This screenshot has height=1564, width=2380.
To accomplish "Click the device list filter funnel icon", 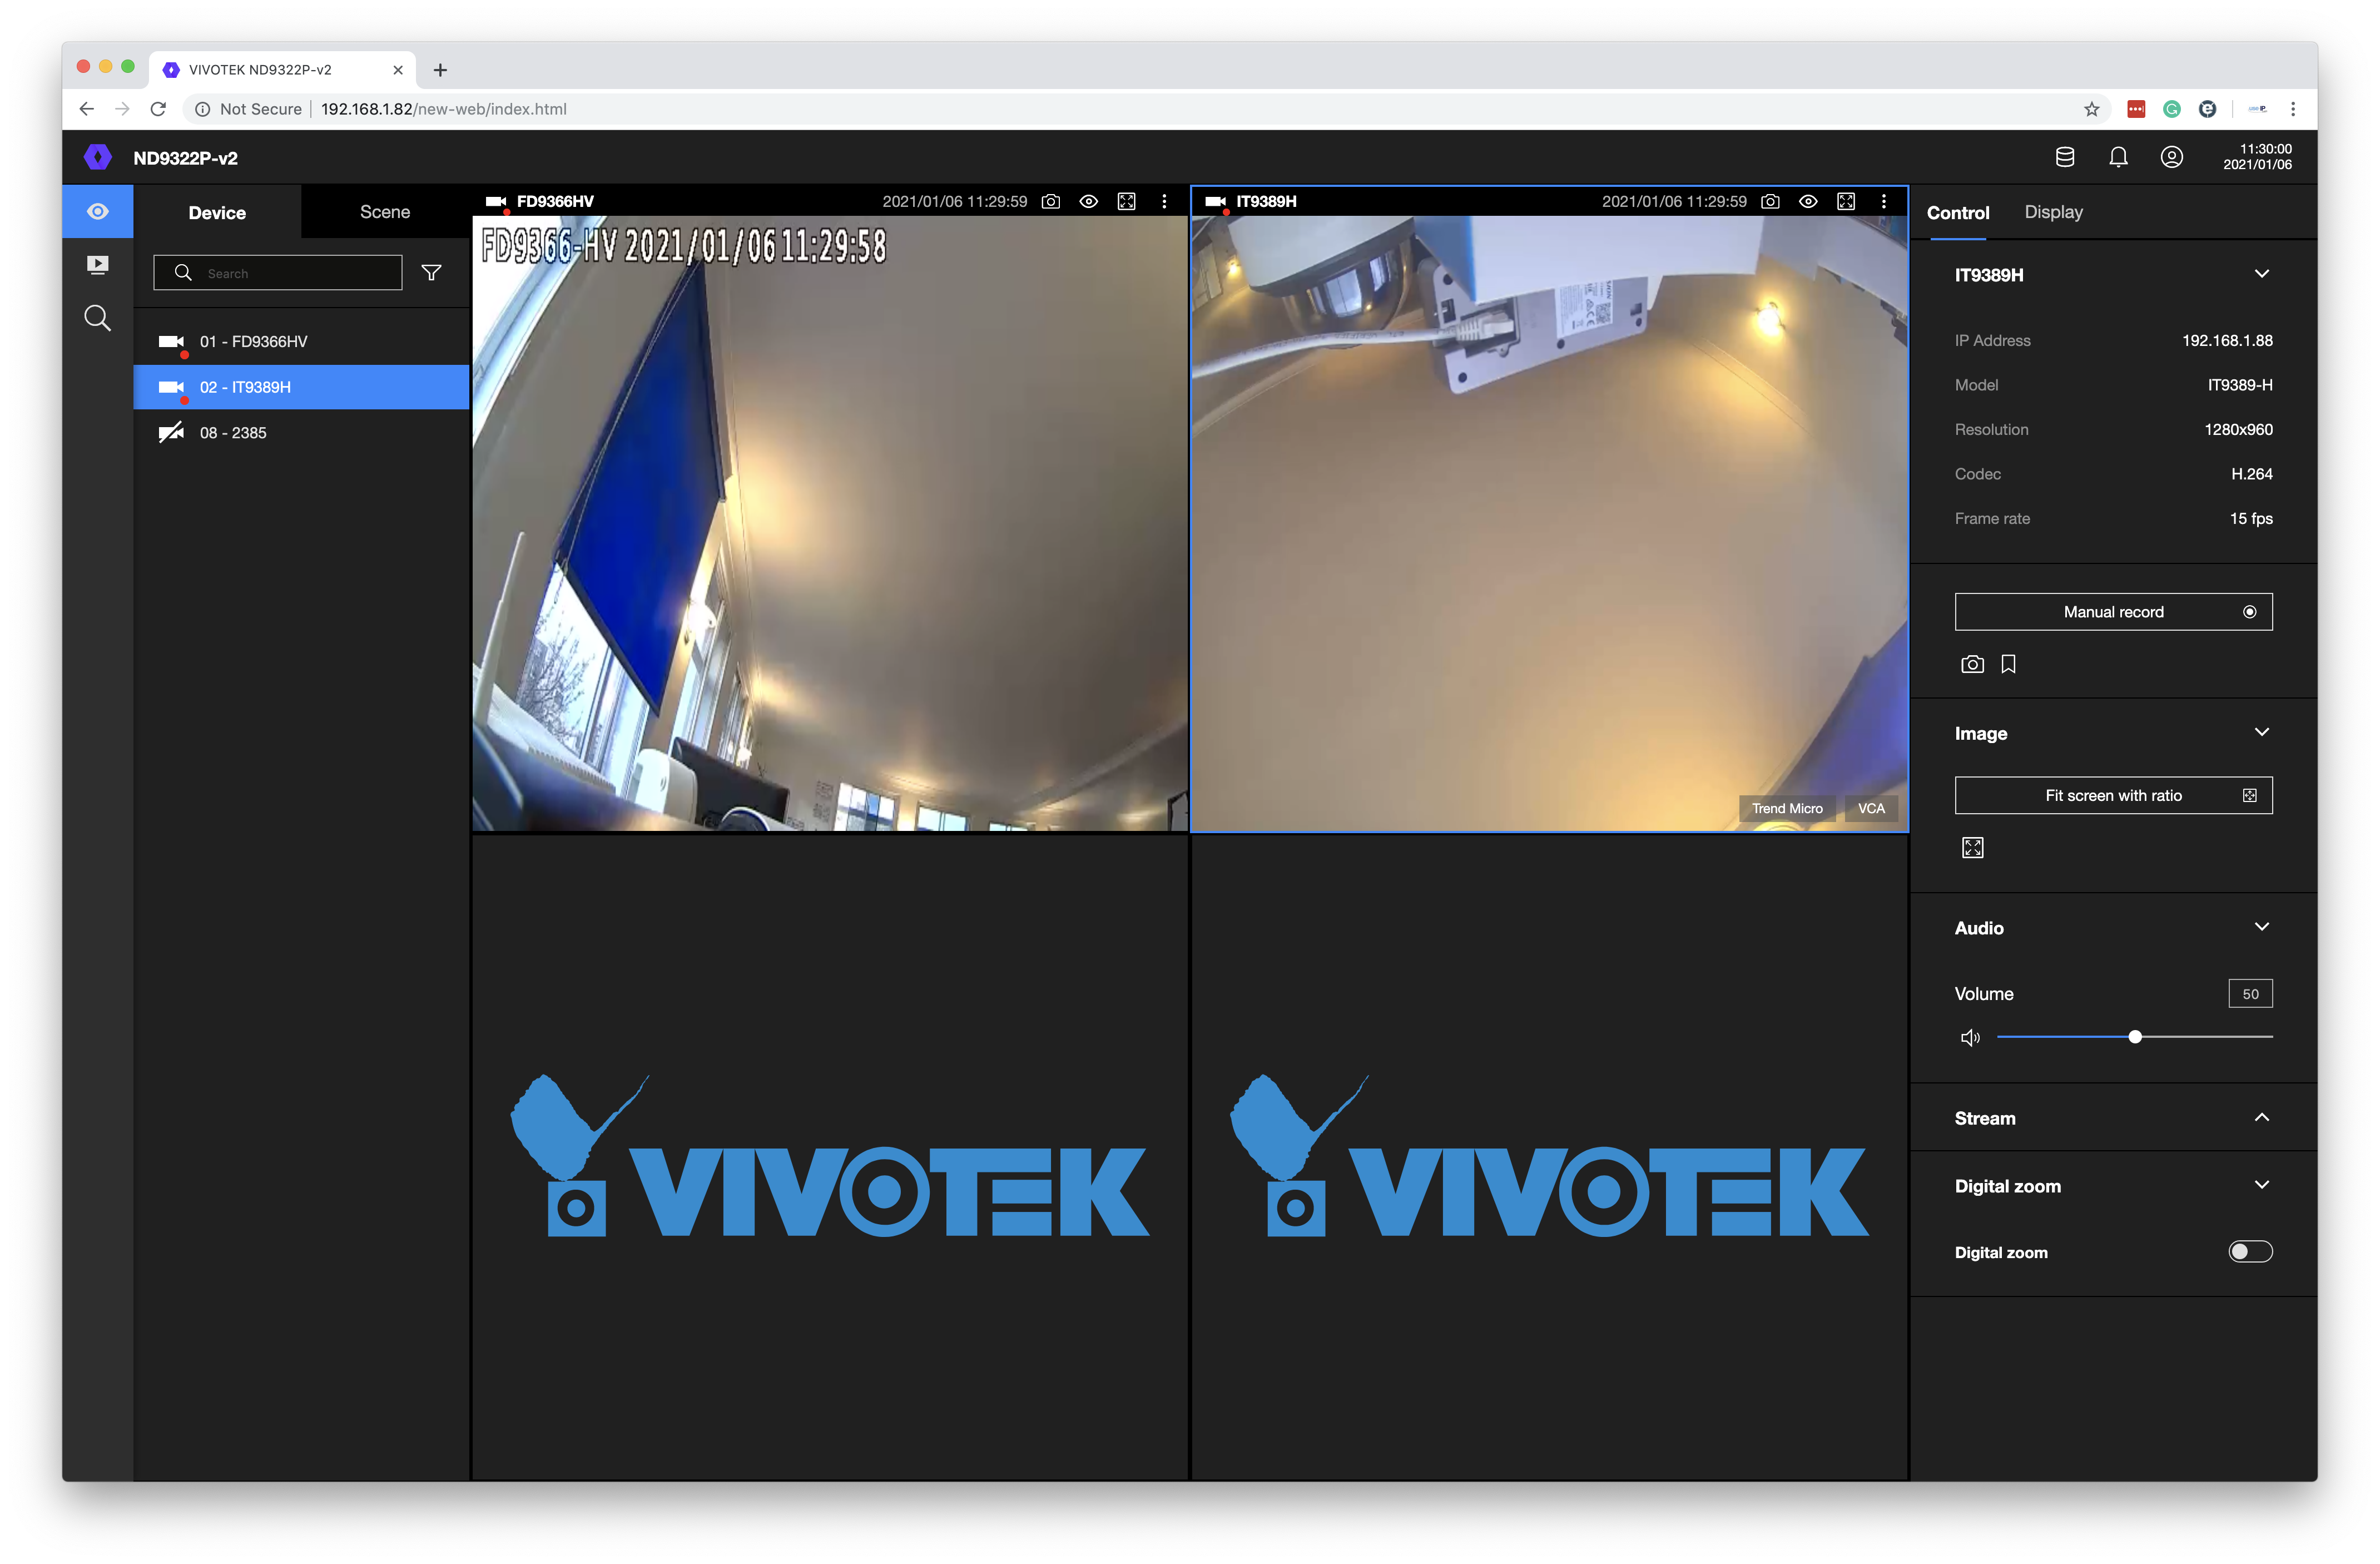I will click(431, 273).
